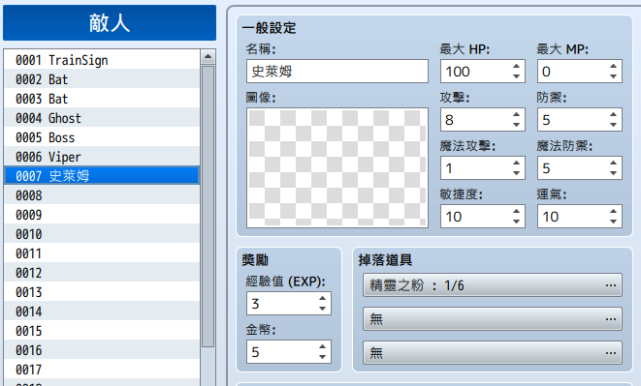Increase 最大 HP value with up arrow
641x386 pixels.
point(516,66)
